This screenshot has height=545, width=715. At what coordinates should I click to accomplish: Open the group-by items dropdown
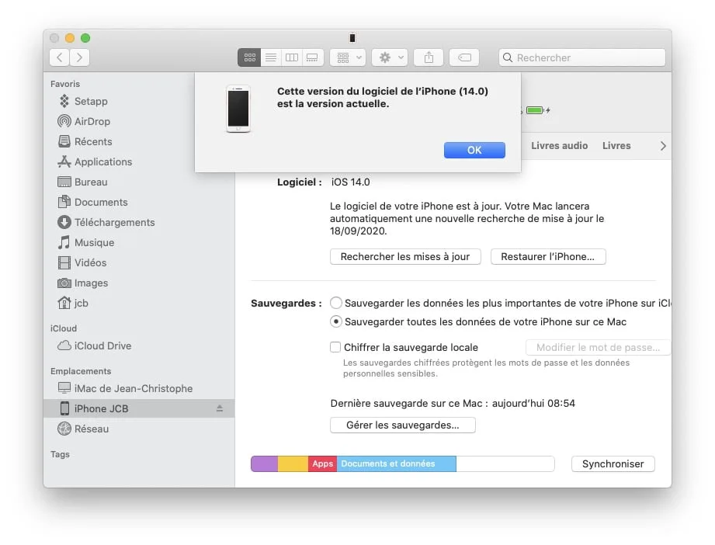click(348, 57)
